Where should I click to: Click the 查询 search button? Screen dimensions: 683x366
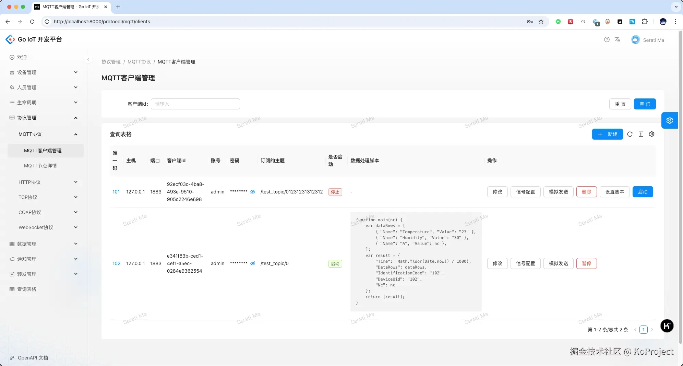(x=645, y=104)
